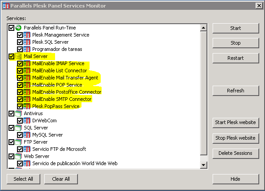Click the Start button
The image size is (265, 191).
point(235,28)
